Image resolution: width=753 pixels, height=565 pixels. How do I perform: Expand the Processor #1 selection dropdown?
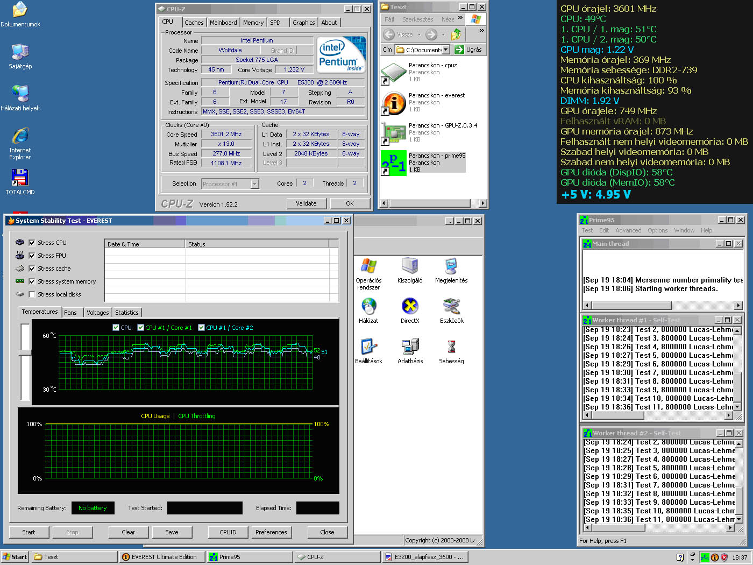255,184
